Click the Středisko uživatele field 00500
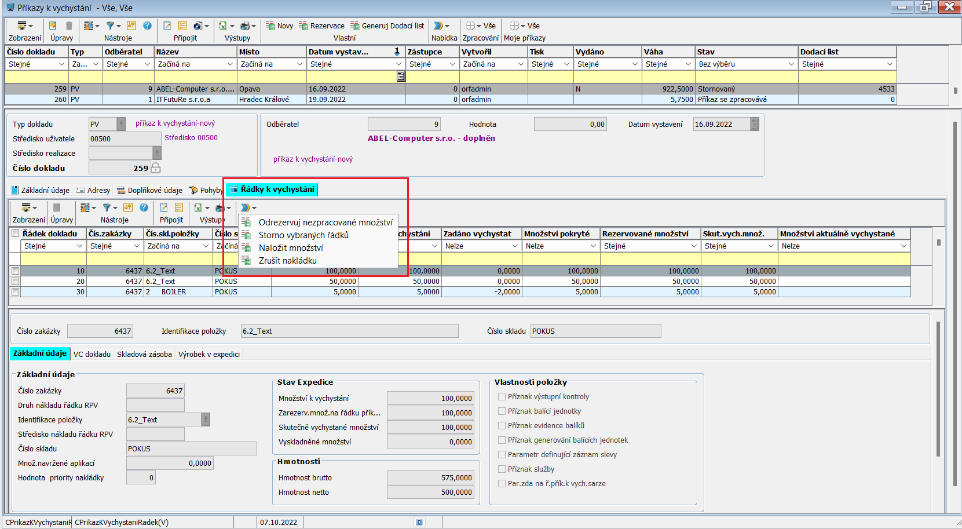Screen dimensions: 962x529 pos(124,138)
